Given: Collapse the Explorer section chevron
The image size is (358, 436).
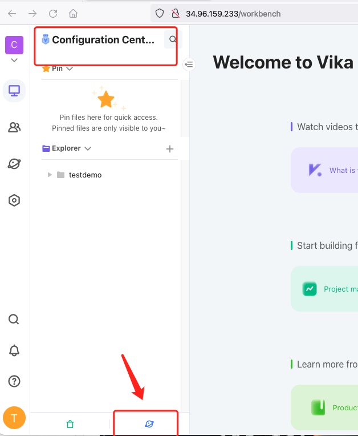Looking at the screenshot, I should tap(88, 148).
